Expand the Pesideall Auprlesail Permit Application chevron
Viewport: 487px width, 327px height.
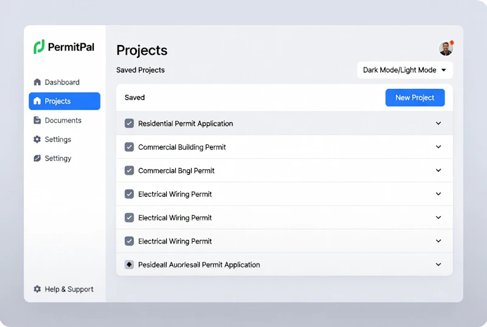[438, 264]
